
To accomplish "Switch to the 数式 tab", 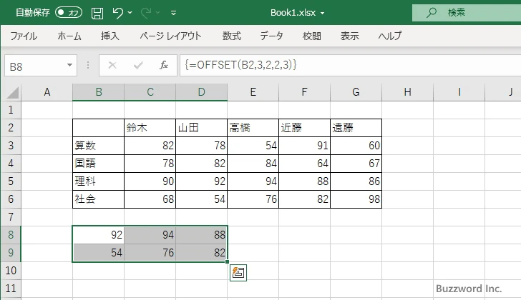I will coord(232,36).
